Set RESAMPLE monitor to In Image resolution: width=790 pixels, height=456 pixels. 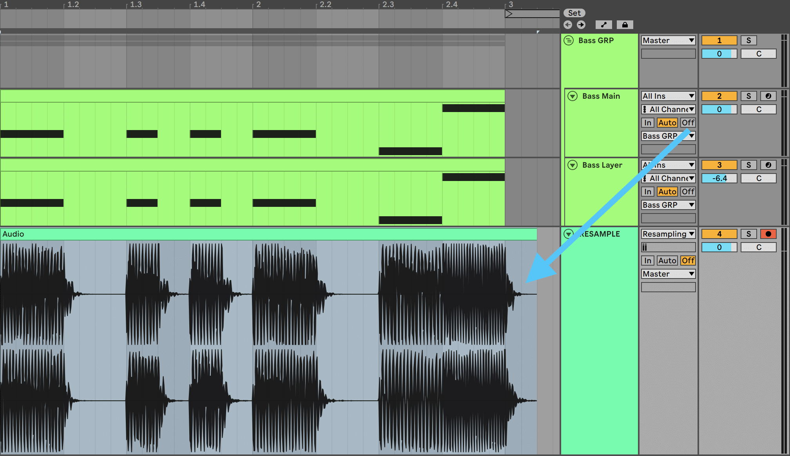(648, 261)
